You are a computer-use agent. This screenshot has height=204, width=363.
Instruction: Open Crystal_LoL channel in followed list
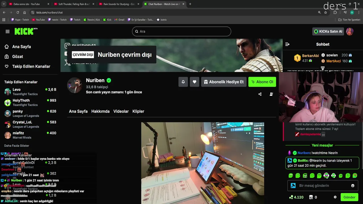tap(30, 124)
